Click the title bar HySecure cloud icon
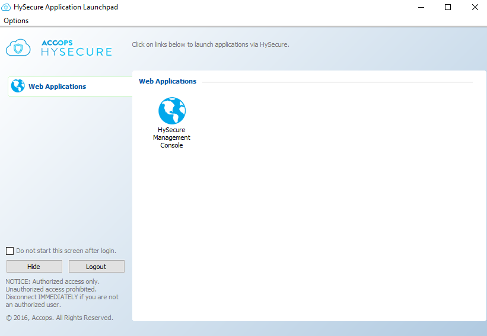487x336 pixels. pos(6,7)
